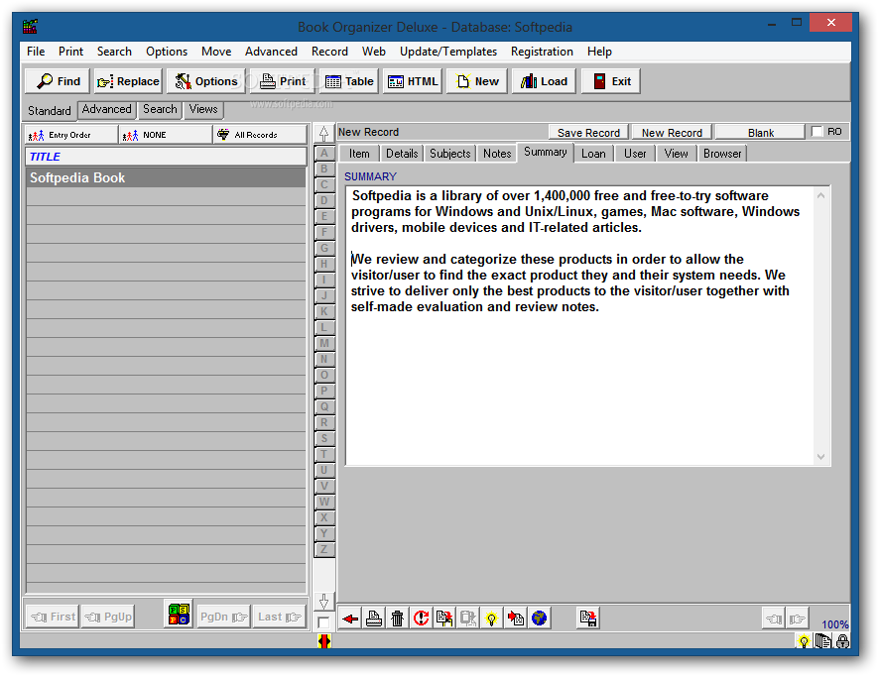Jump to letter M in index
This screenshot has width=879, height=676.
pyautogui.click(x=324, y=343)
